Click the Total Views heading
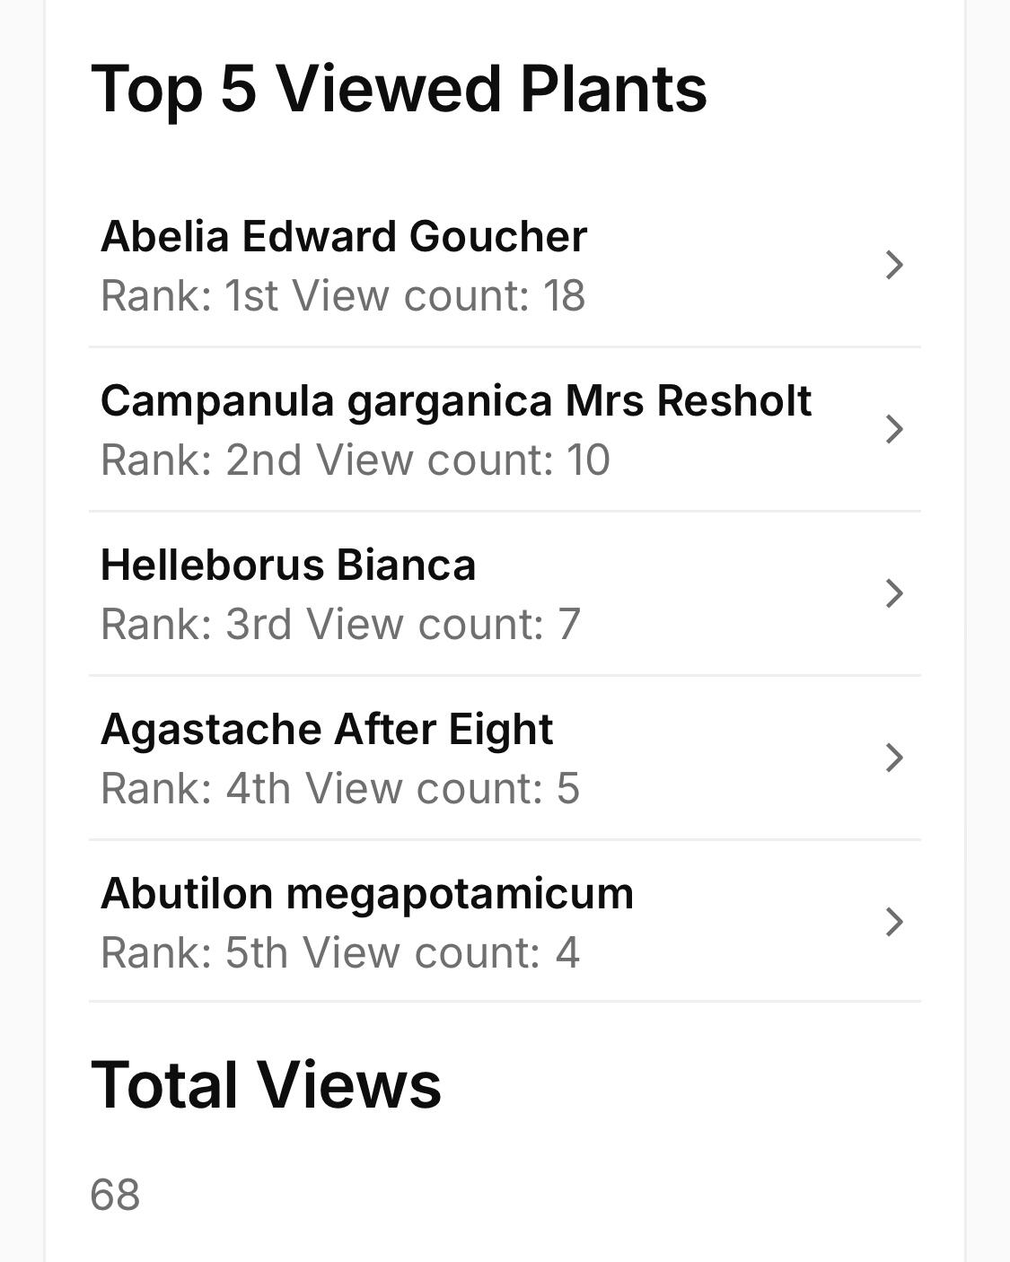This screenshot has width=1010, height=1262. (x=266, y=1084)
